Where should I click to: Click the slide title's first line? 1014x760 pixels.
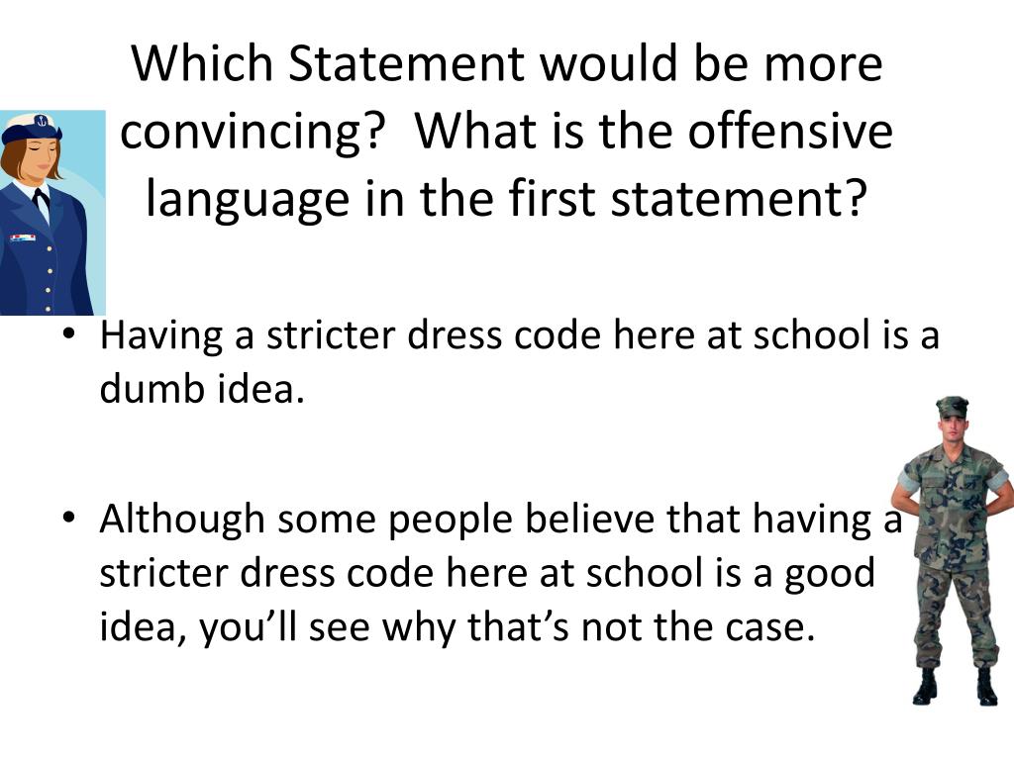pyautogui.click(x=506, y=64)
